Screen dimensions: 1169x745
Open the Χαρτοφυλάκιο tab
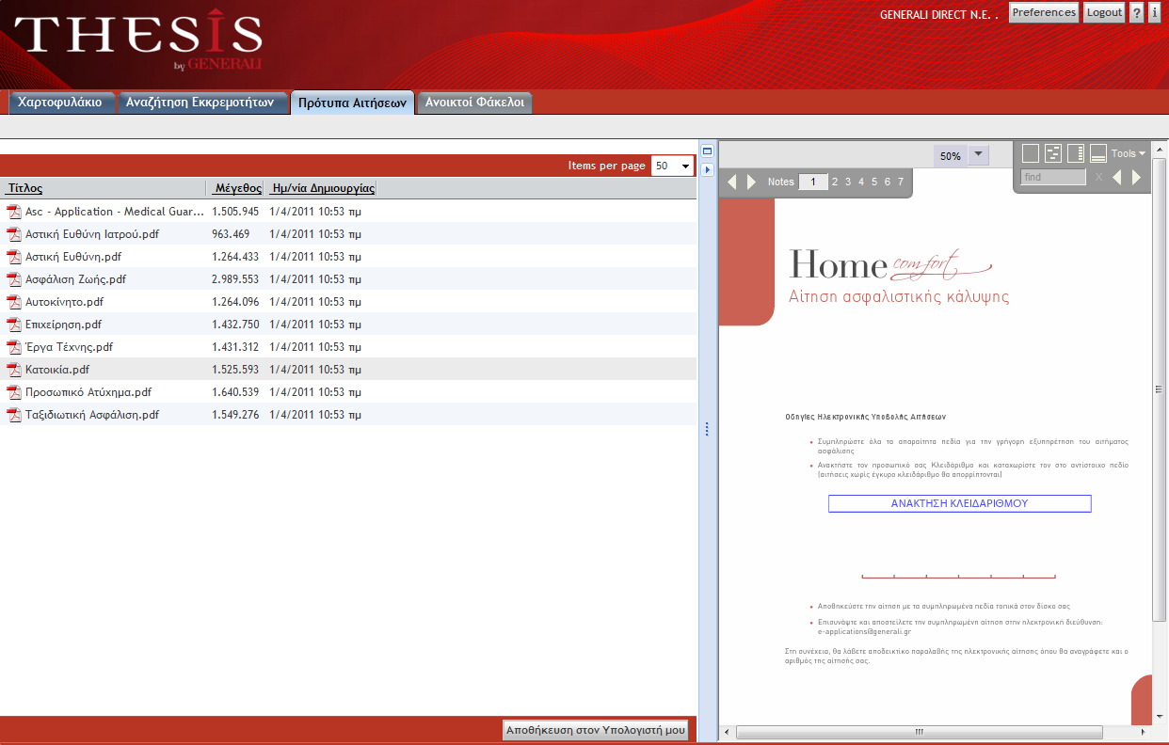[60, 103]
